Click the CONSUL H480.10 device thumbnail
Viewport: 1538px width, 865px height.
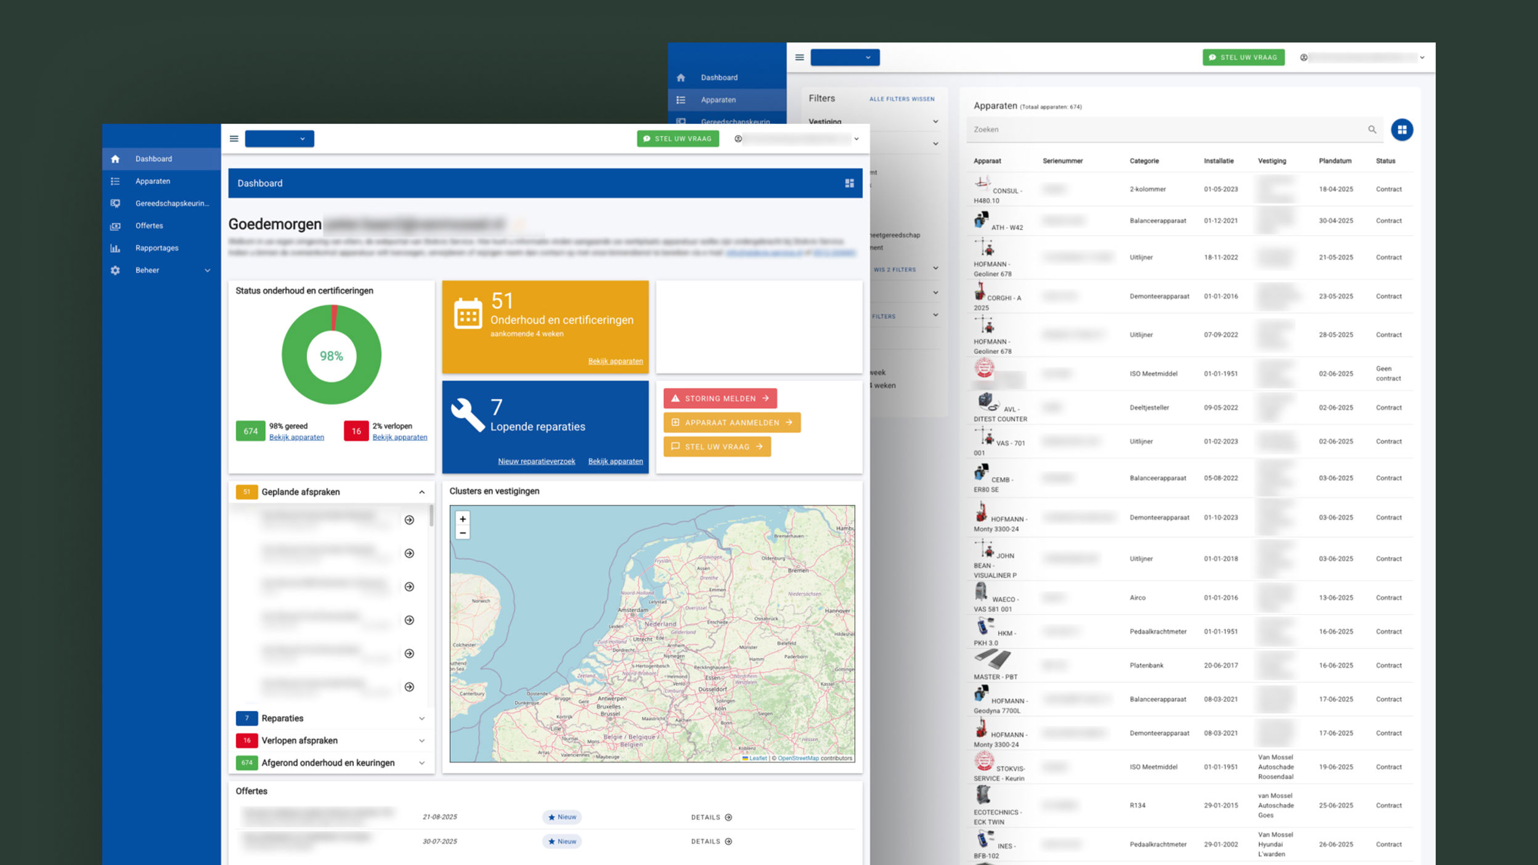tap(982, 183)
